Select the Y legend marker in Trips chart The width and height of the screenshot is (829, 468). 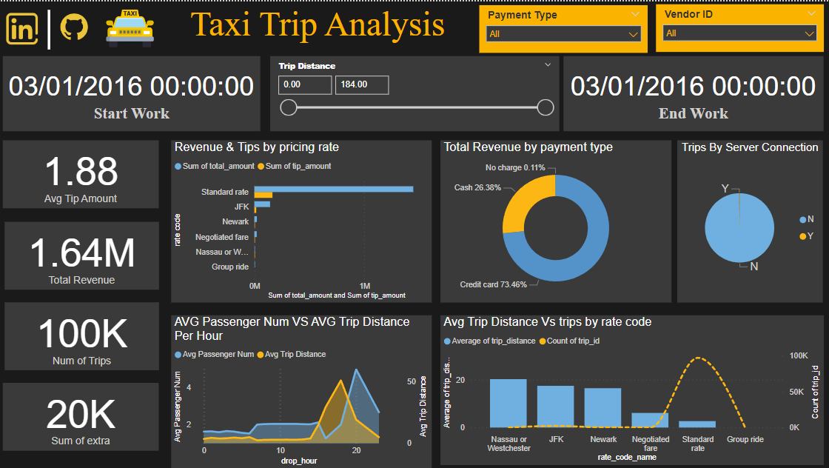coord(804,236)
